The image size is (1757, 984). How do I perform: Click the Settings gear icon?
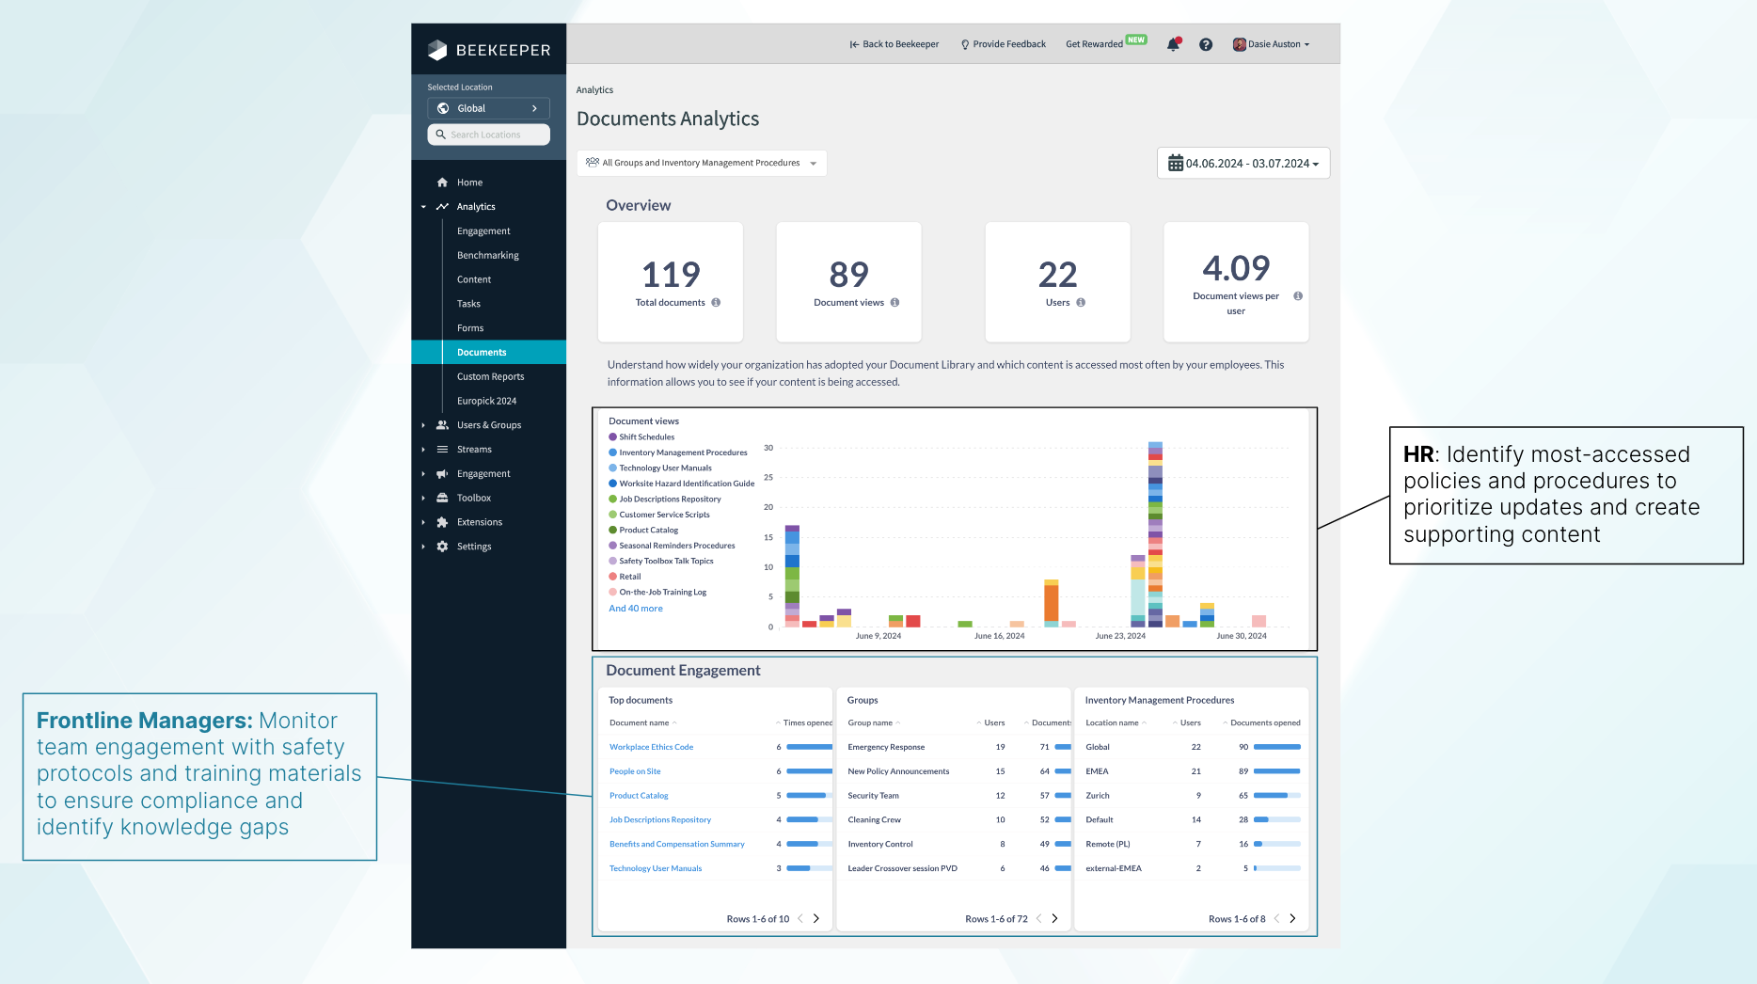[442, 547]
